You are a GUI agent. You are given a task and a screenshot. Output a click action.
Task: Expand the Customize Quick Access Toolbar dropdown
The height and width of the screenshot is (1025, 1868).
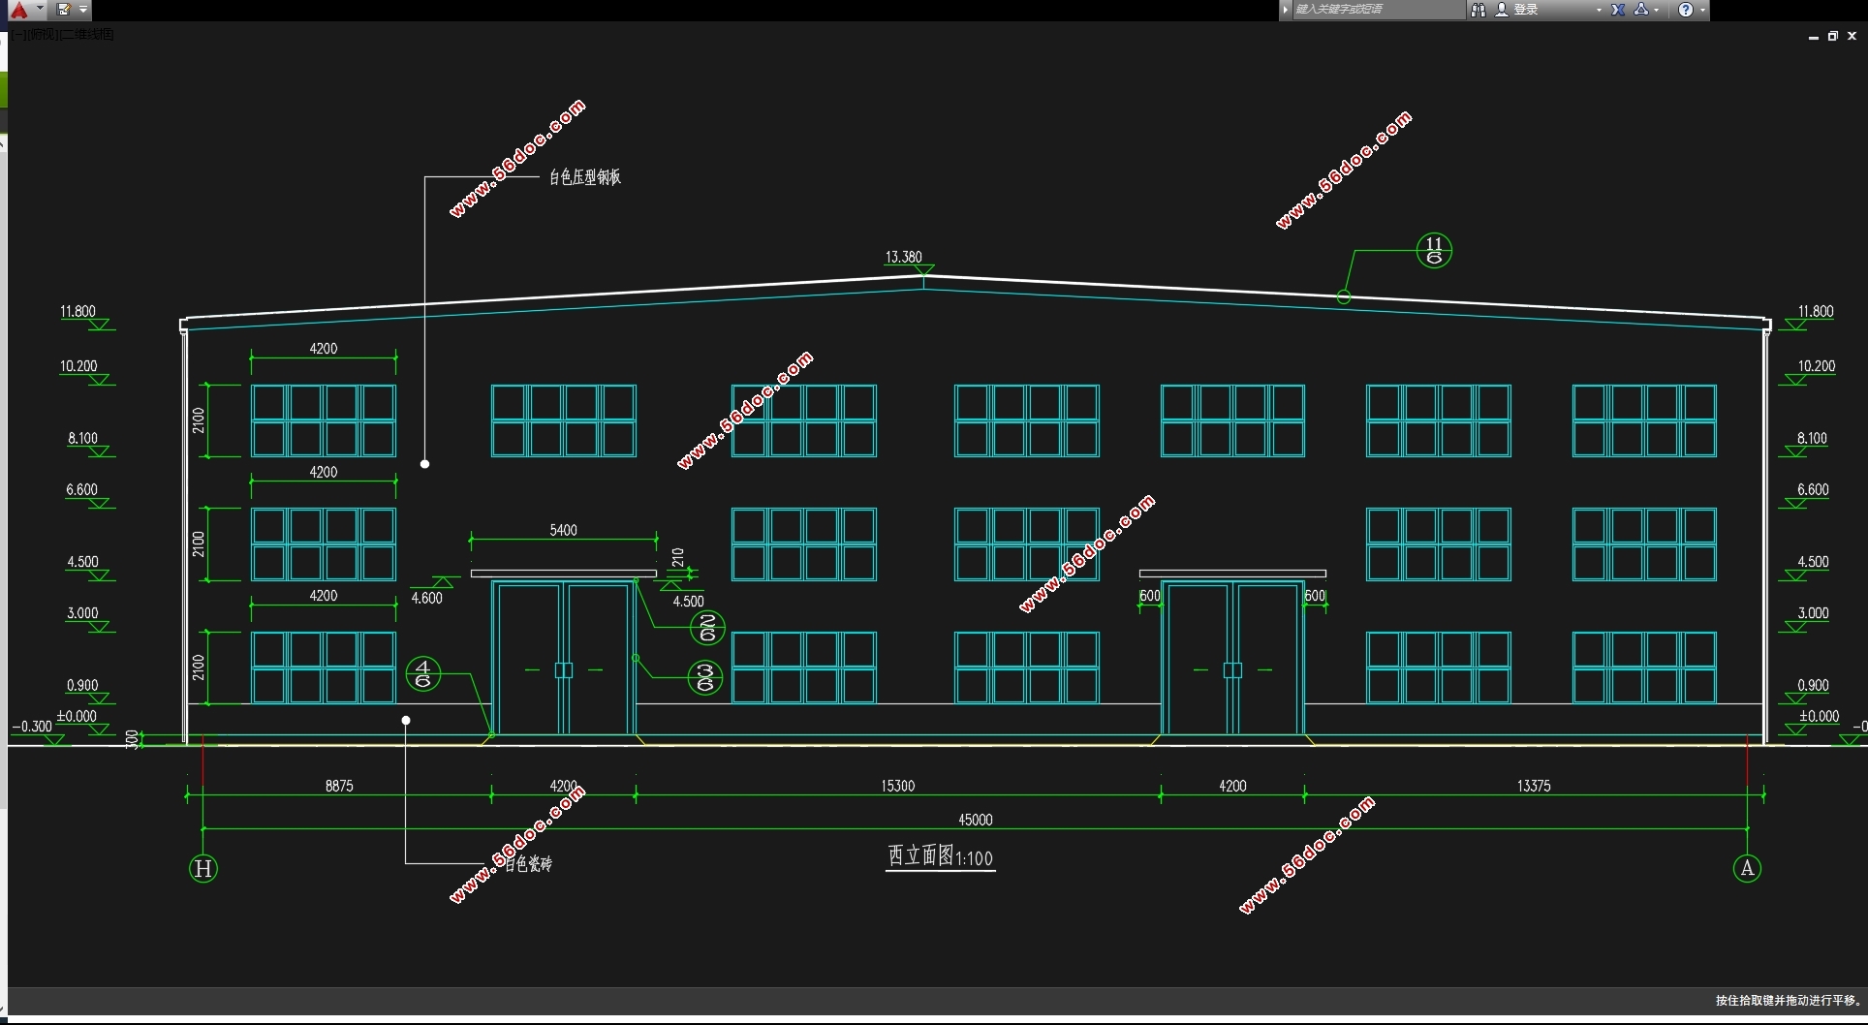pos(83,10)
